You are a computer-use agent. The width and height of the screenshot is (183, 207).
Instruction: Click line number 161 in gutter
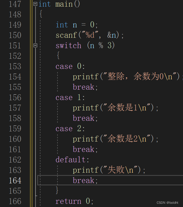(15, 149)
